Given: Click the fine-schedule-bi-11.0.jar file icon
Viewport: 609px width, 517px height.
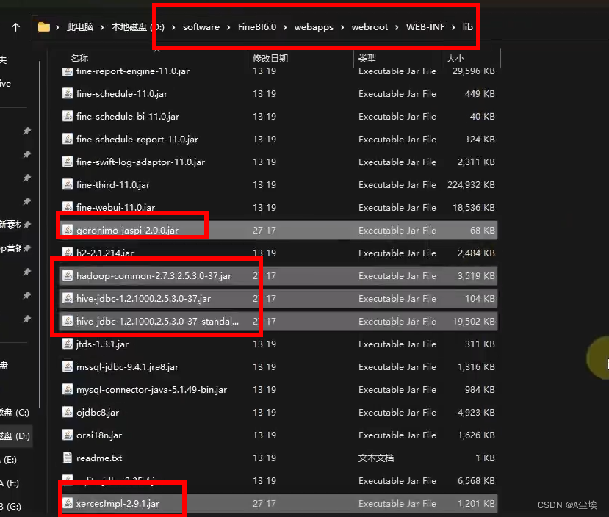Looking at the screenshot, I should [68, 117].
